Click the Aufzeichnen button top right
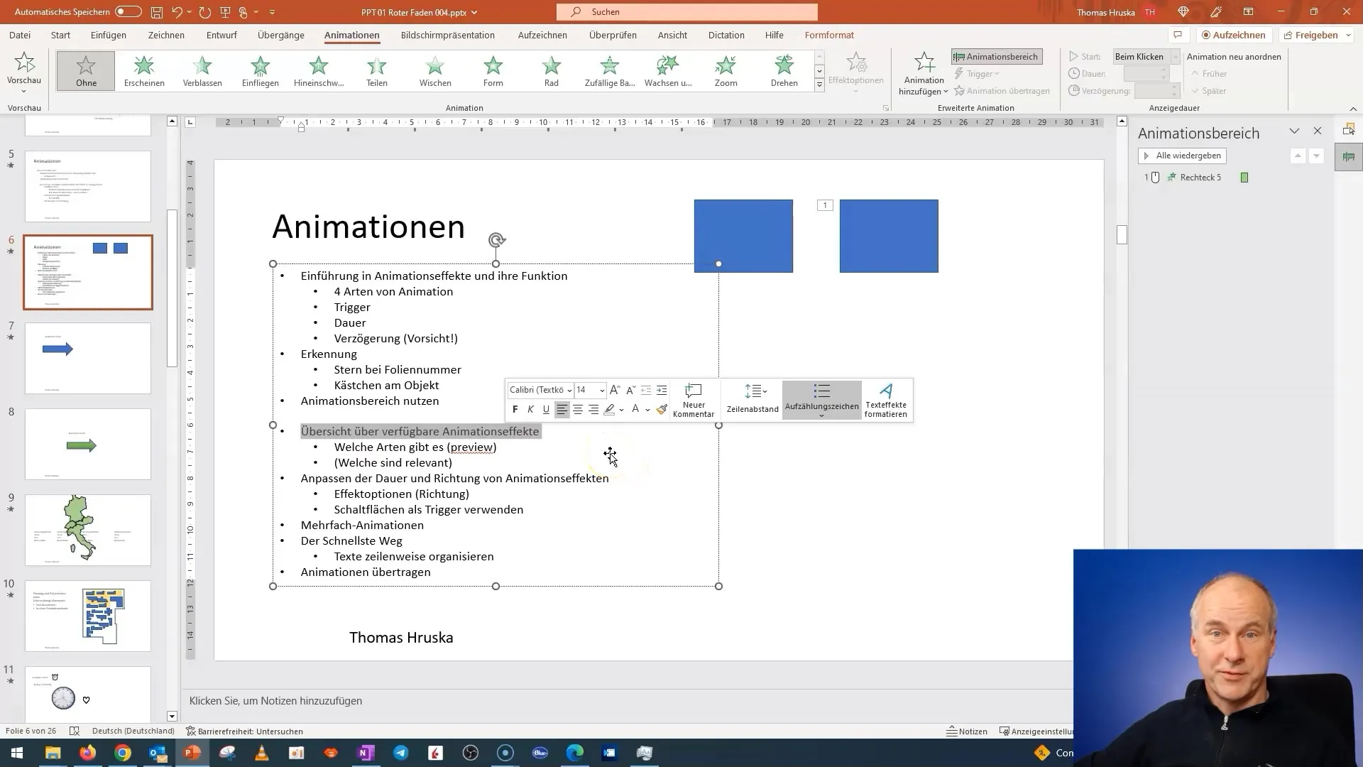This screenshot has width=1363, height=767. [1234, 35]
